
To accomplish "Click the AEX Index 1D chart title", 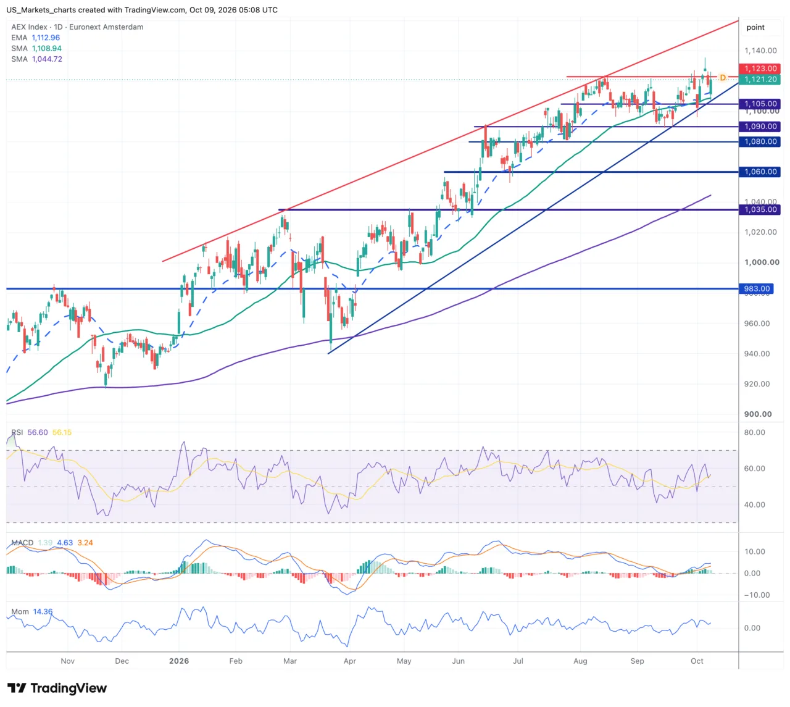I will [77, 27].
